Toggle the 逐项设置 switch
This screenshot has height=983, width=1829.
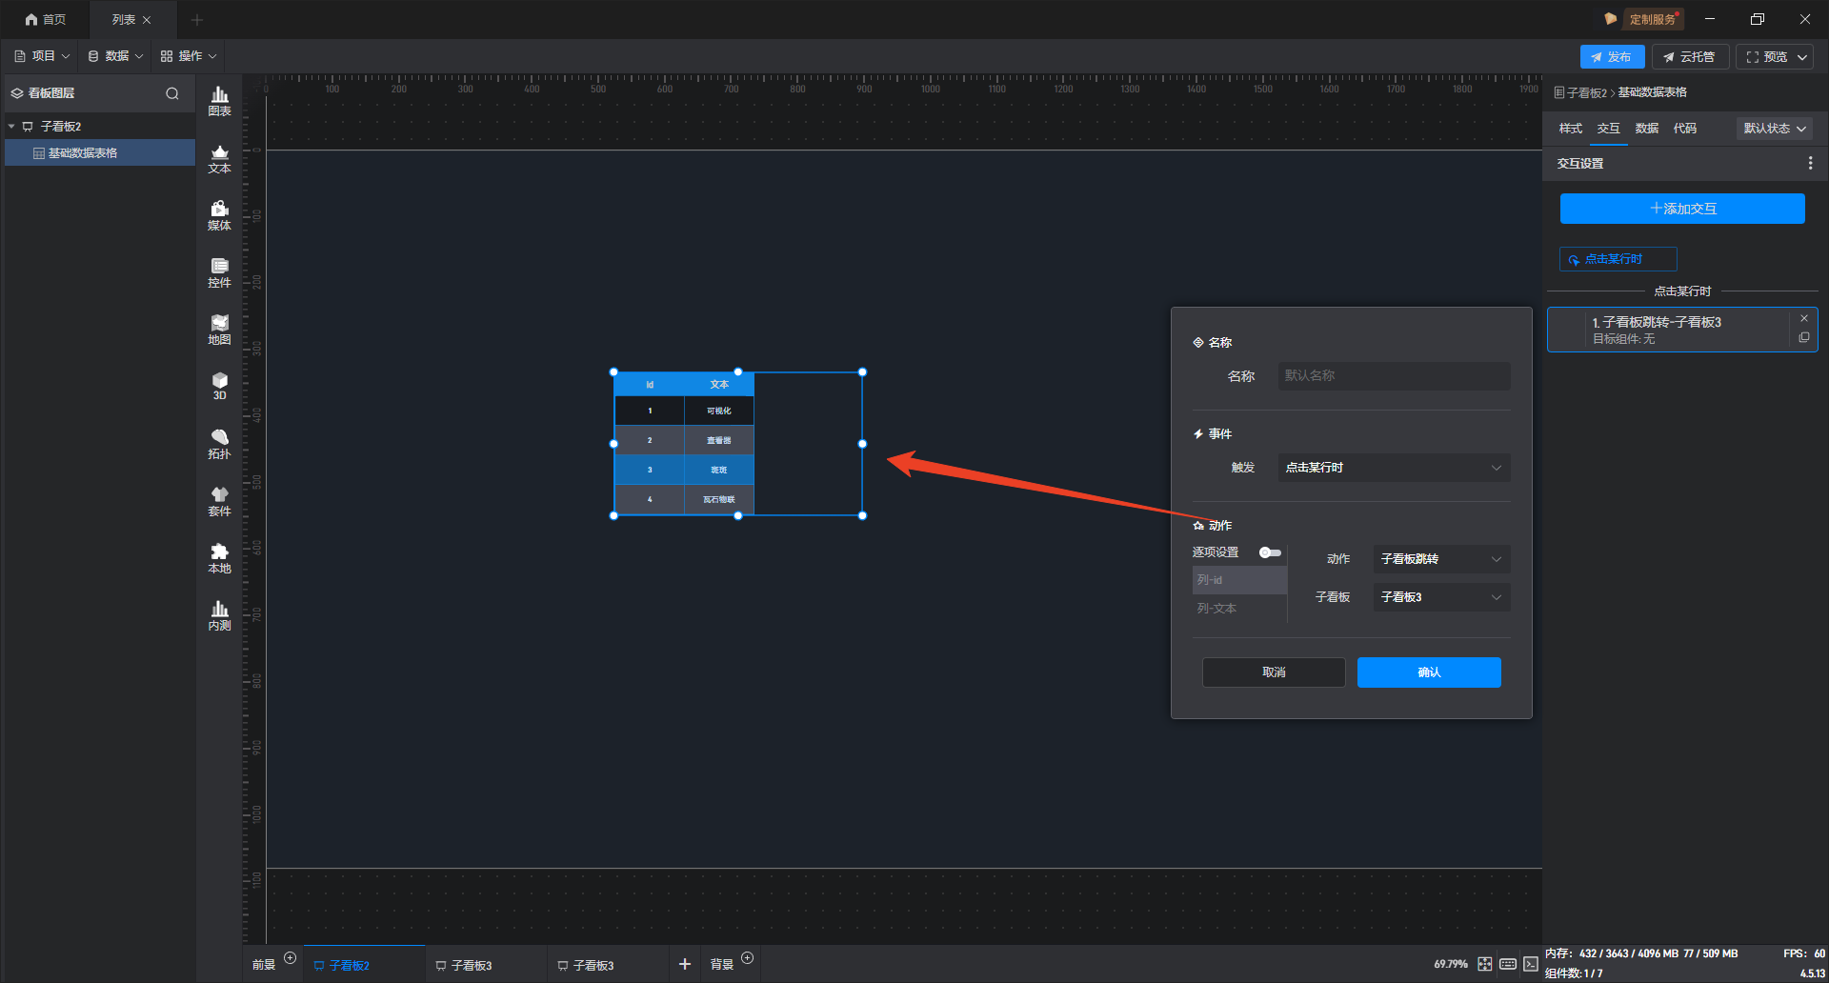tap(1270, 552)
